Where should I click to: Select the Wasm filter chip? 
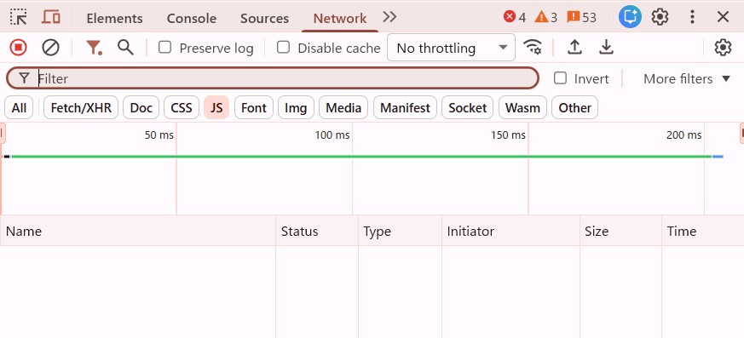(x=522, y=108)
